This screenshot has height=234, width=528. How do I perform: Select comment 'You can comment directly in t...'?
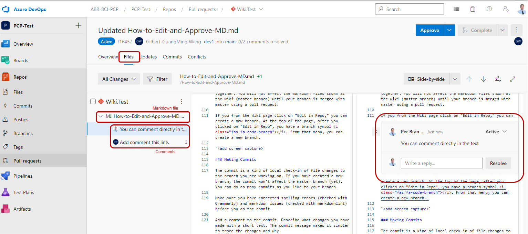(139, 129)
